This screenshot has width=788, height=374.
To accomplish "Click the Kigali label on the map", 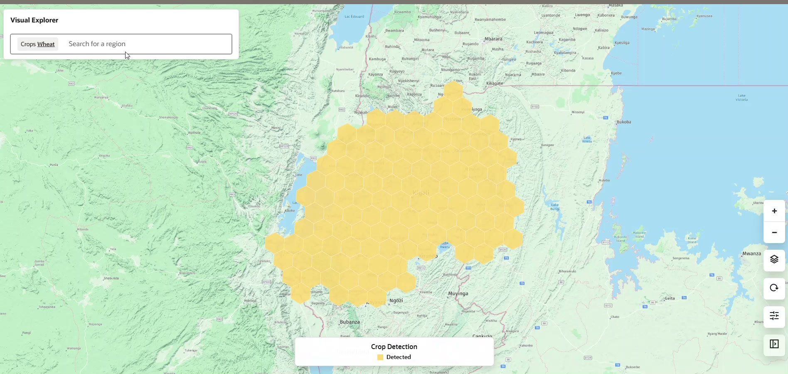I will coord(421,193).
